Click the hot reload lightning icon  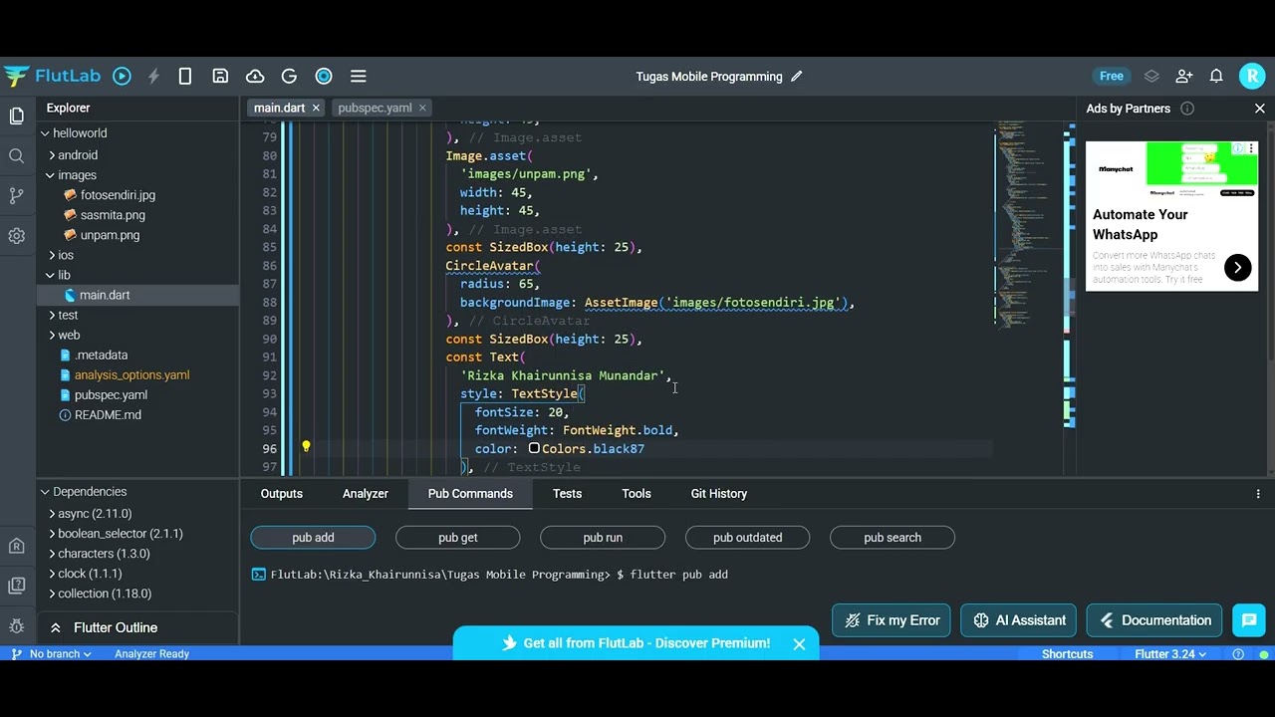[x=153, y=76]
